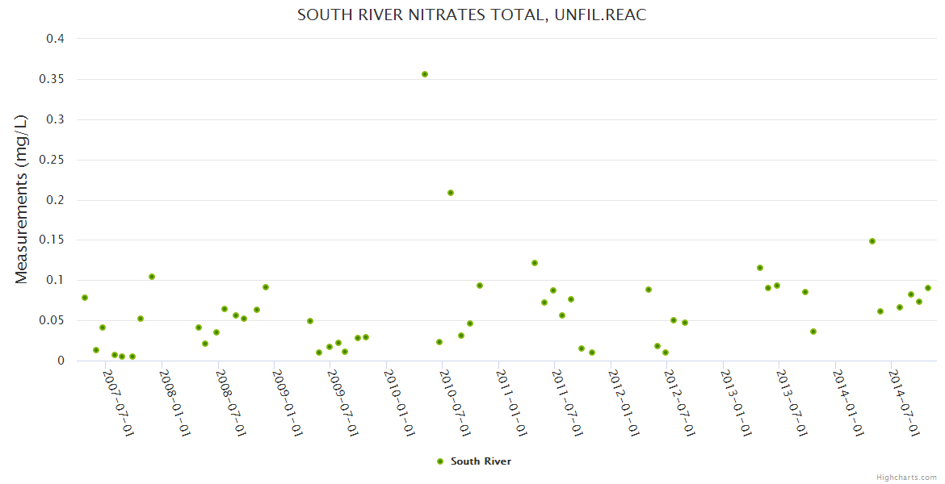Click the highest data point near 0.35 mg/L

click(x=425, y=74)
